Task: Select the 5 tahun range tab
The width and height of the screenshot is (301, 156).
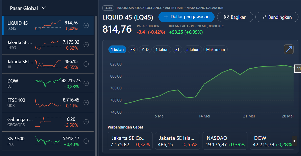Action: [193, 49]
